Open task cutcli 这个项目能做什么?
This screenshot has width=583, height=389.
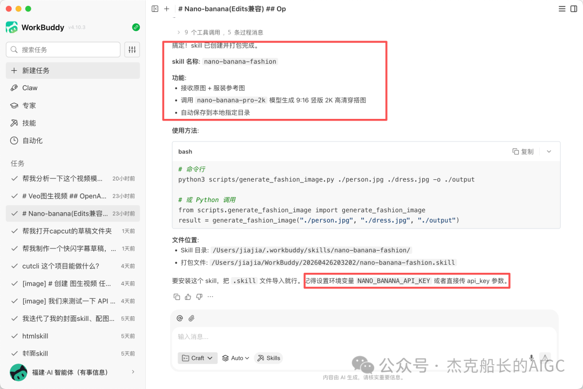click(x=73, y=266)
